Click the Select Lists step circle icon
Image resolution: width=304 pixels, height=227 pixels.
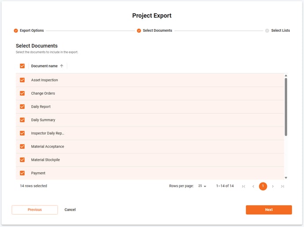(x=267, y=30)
